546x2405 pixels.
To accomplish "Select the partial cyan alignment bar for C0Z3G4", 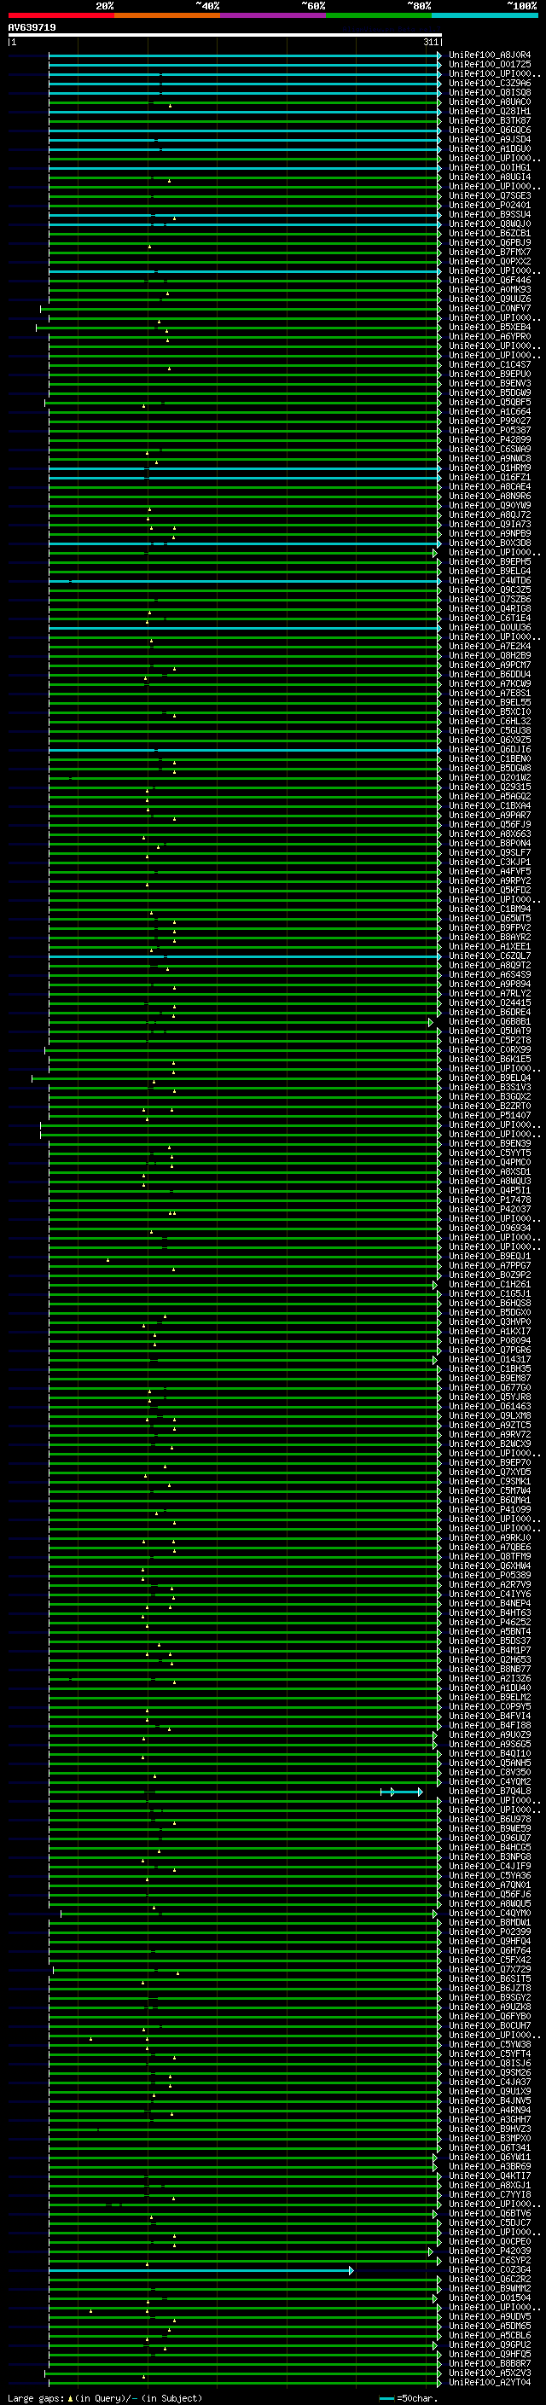I will pos(201,2270).
